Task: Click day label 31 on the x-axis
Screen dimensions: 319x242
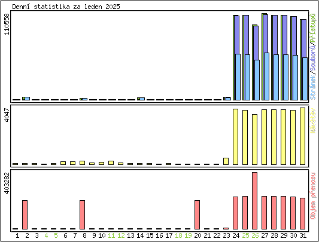Action: coord(303,235)
